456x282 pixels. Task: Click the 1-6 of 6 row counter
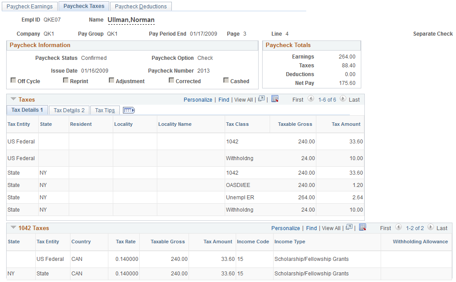click(327, 99)
